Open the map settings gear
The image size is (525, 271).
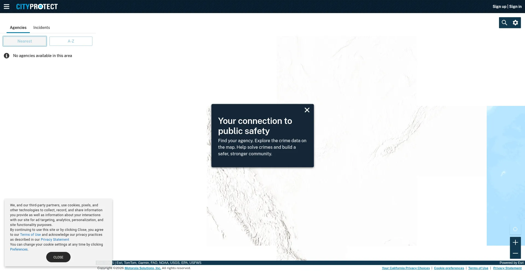coord(515,23)
